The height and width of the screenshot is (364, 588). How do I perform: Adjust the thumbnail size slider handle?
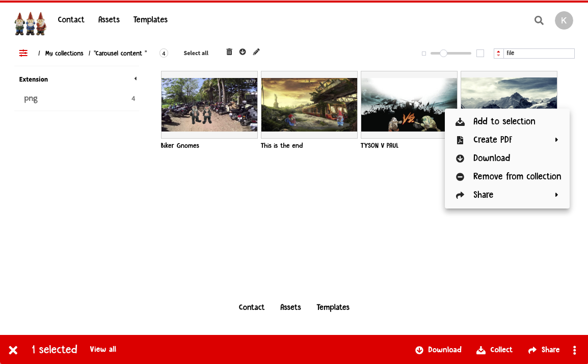(443, 54)
